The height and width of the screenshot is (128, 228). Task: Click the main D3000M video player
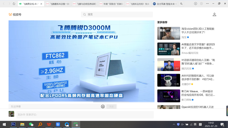(x=81, y=61)
